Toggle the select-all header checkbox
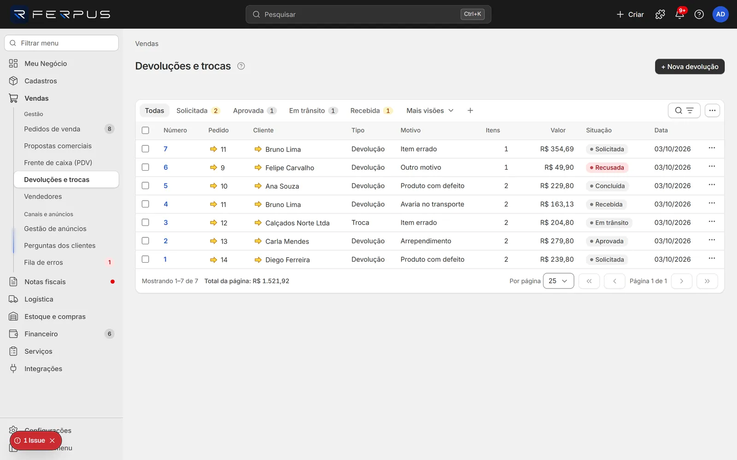Screen dimensions: 737x460 [146, 130]
